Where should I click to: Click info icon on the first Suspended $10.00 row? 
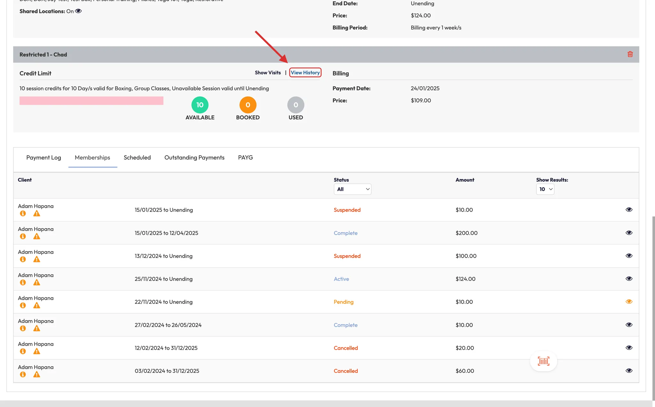tap(23, 213)
